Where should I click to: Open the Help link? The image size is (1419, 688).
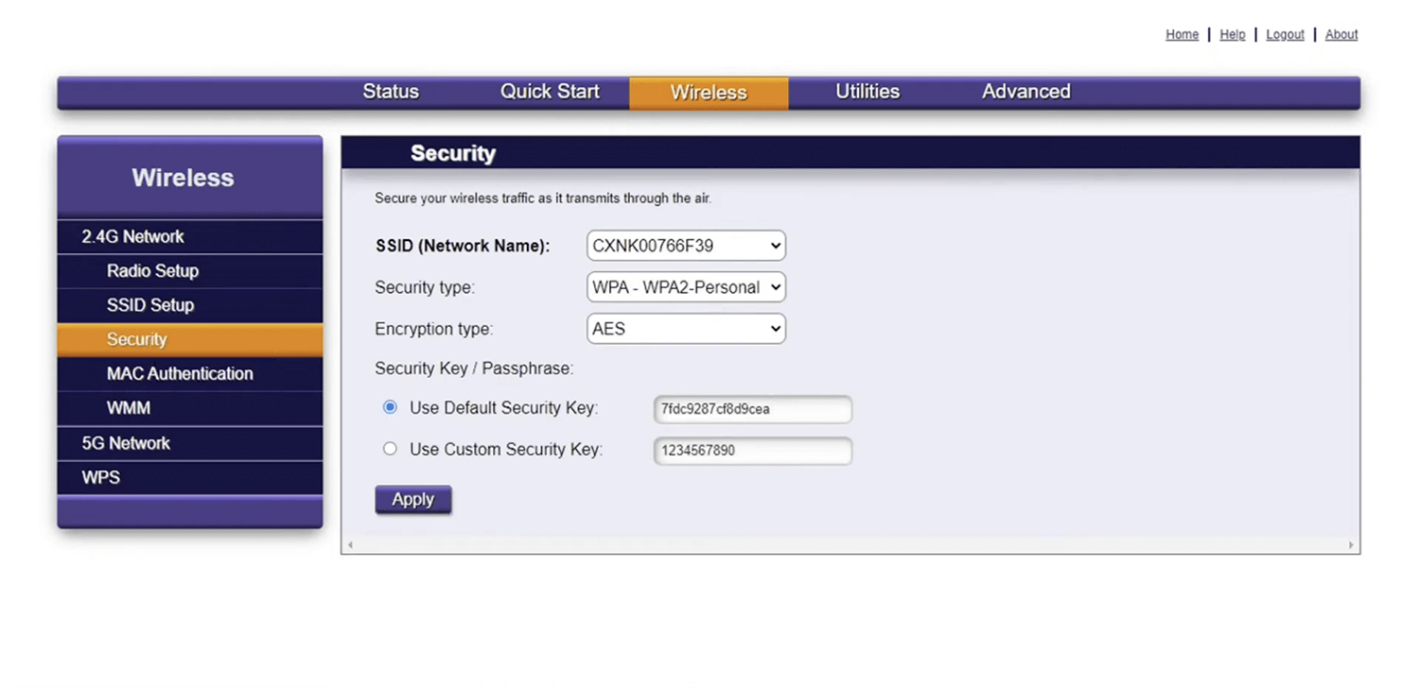[x=1232, y=35]
